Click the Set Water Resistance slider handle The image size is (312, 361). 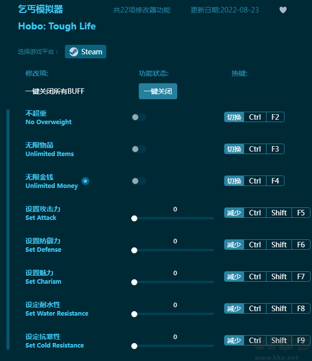[x=134, y=314]
